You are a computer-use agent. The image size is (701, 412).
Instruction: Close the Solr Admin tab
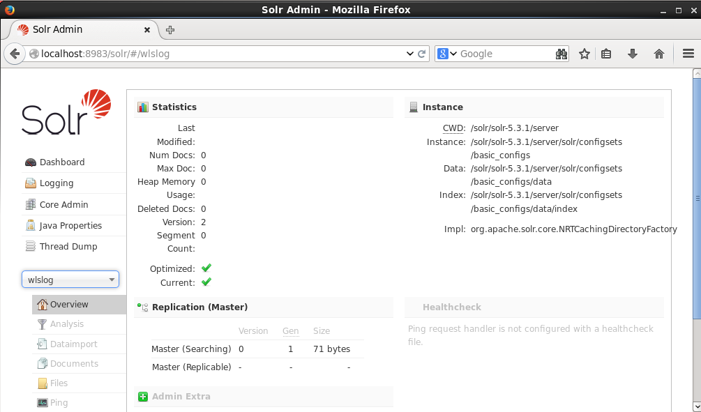tap(146, 30)
